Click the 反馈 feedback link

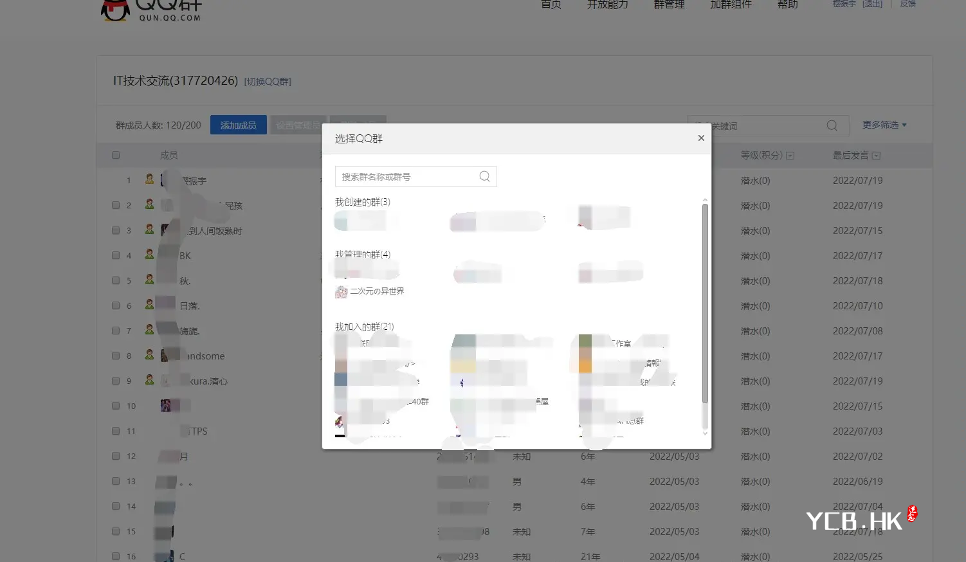907,4
